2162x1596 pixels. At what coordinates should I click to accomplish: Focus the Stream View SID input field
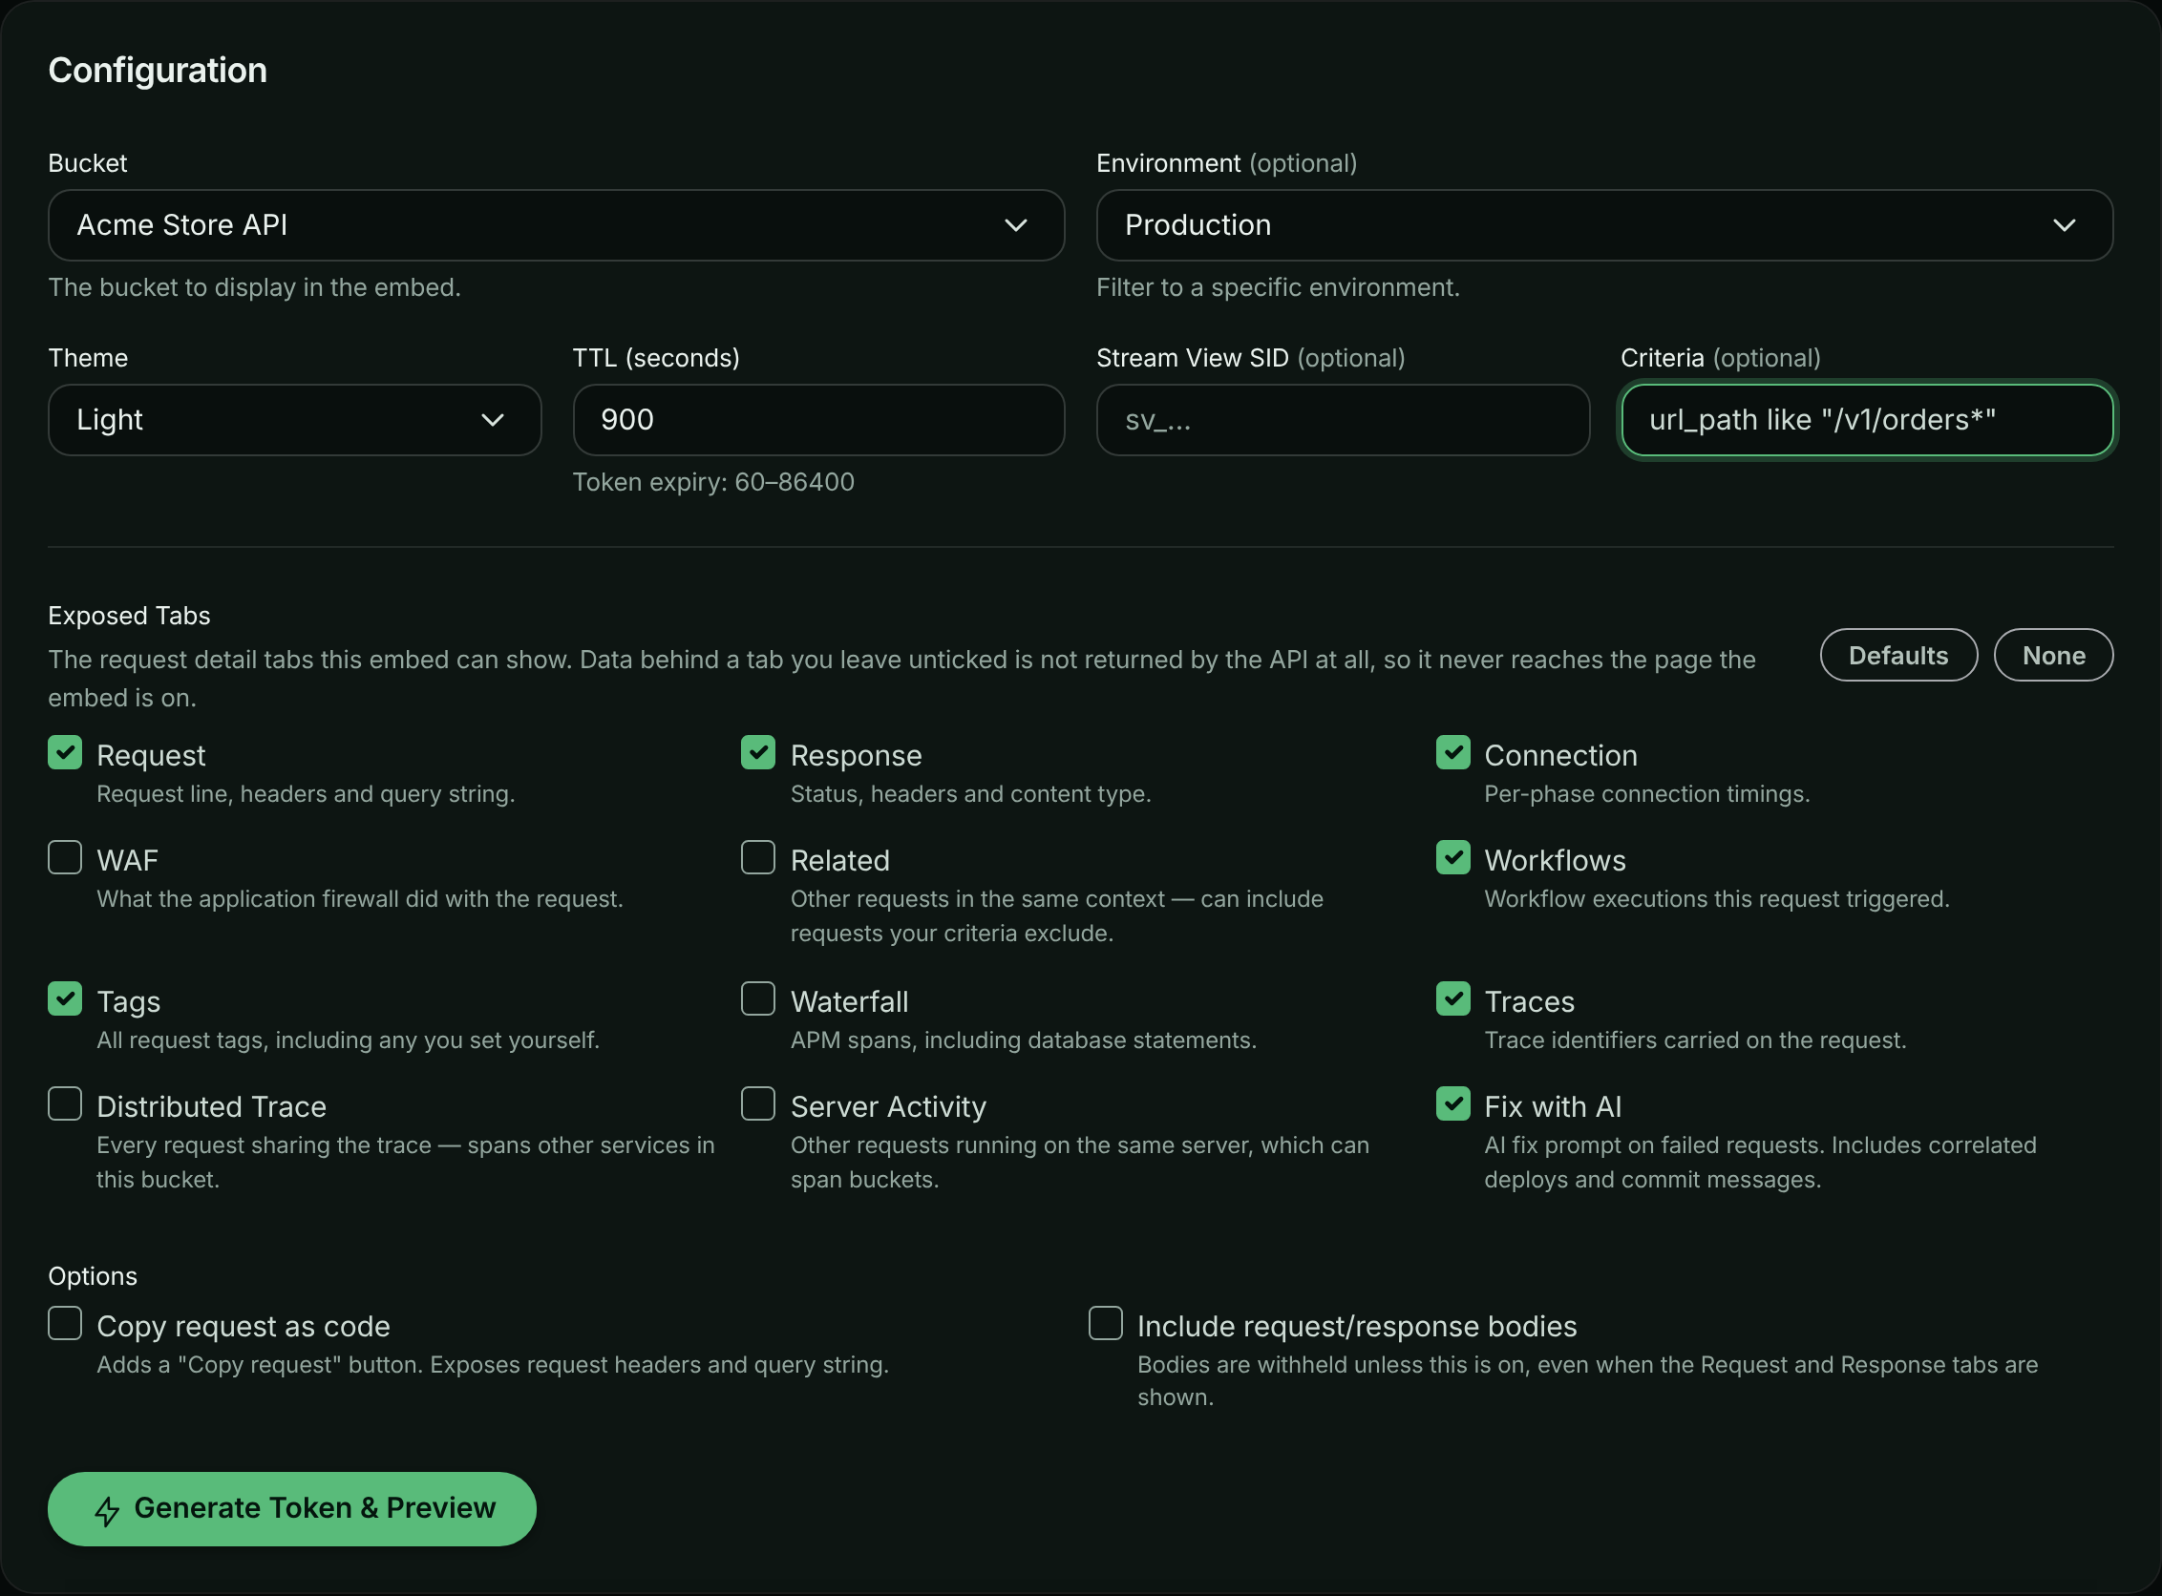click(x=1343, y=420)
